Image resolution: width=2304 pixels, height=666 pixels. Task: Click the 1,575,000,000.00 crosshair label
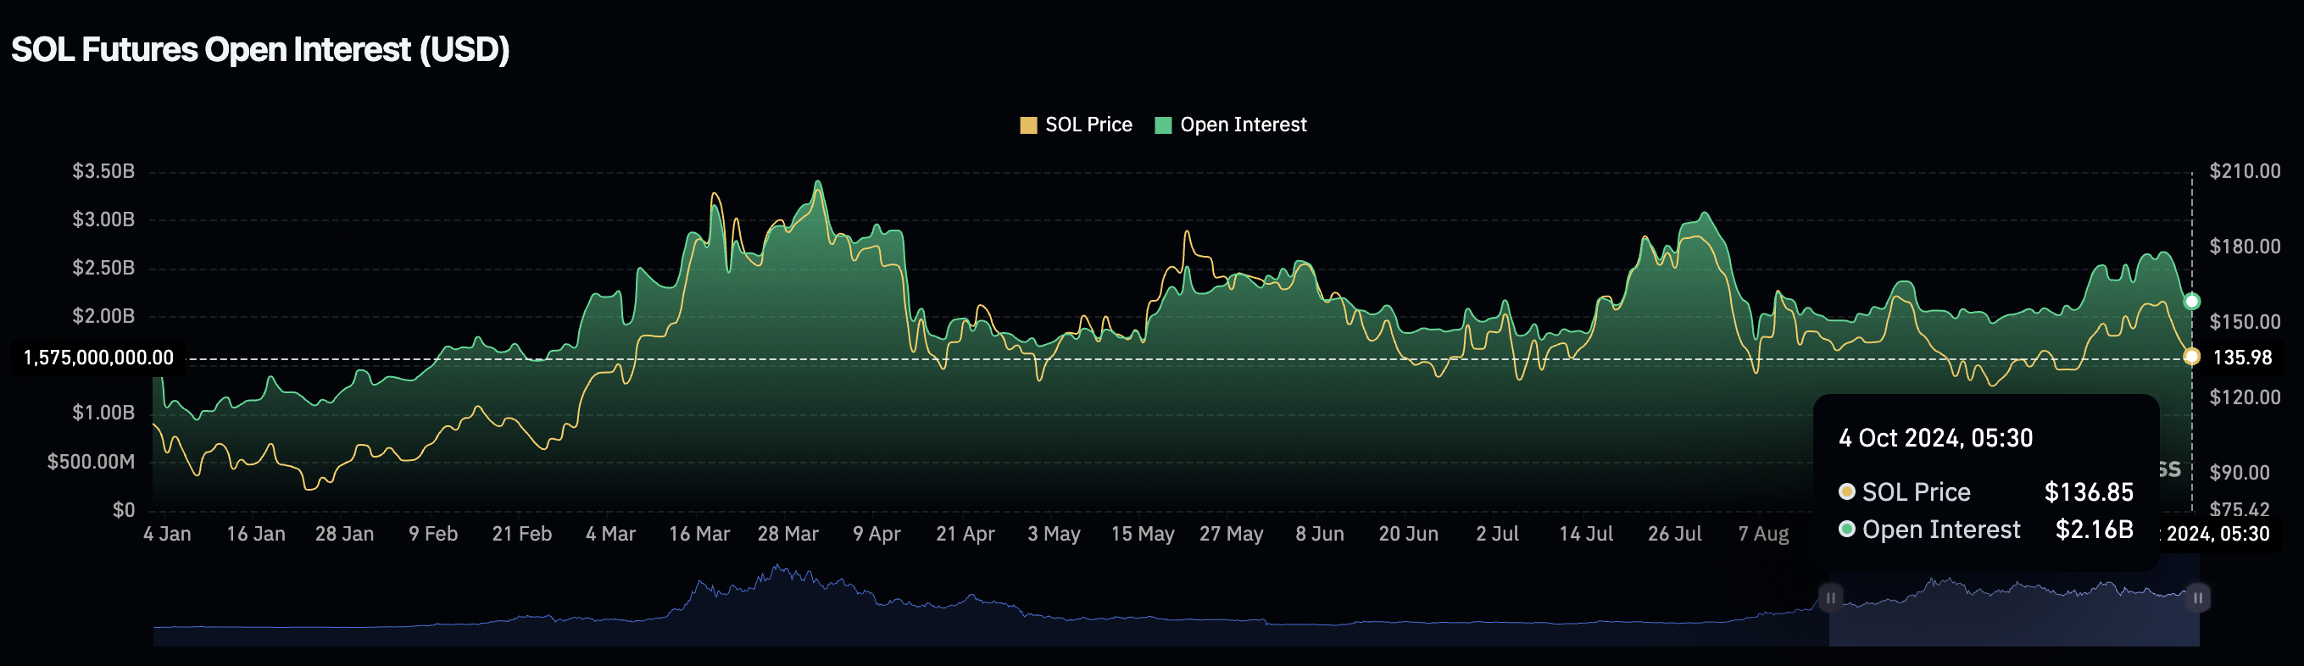point(98,358)
